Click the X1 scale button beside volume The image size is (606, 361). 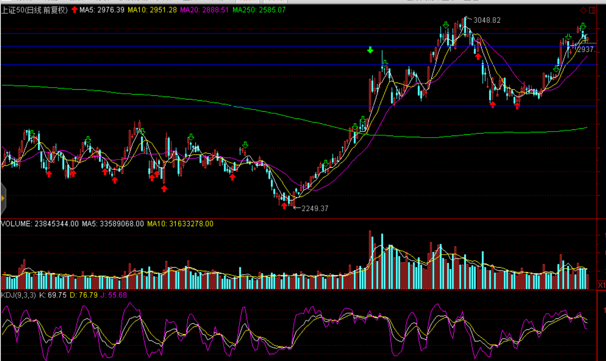click(602, 285)
